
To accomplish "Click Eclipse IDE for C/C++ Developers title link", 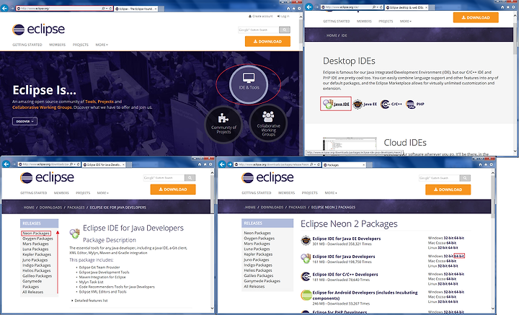I will click(x=345, y=275).
